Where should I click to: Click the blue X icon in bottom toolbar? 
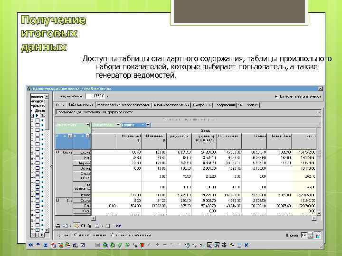click(x=247, y=245)
